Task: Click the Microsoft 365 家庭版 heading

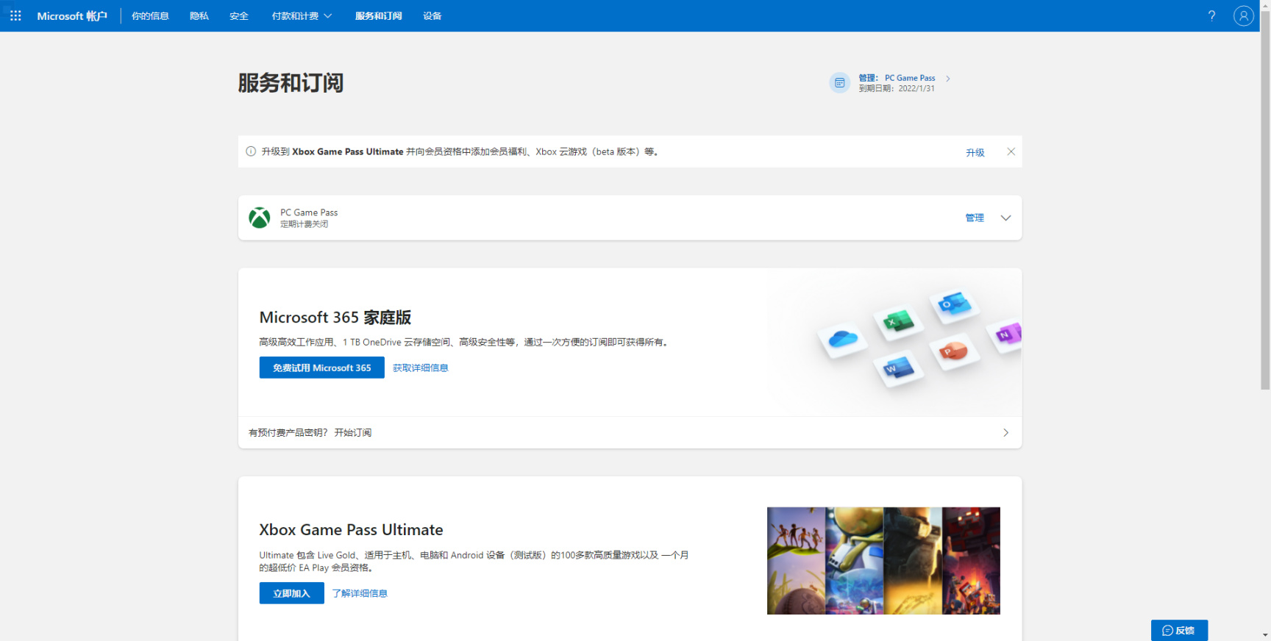Action: (x=335, y=317)
